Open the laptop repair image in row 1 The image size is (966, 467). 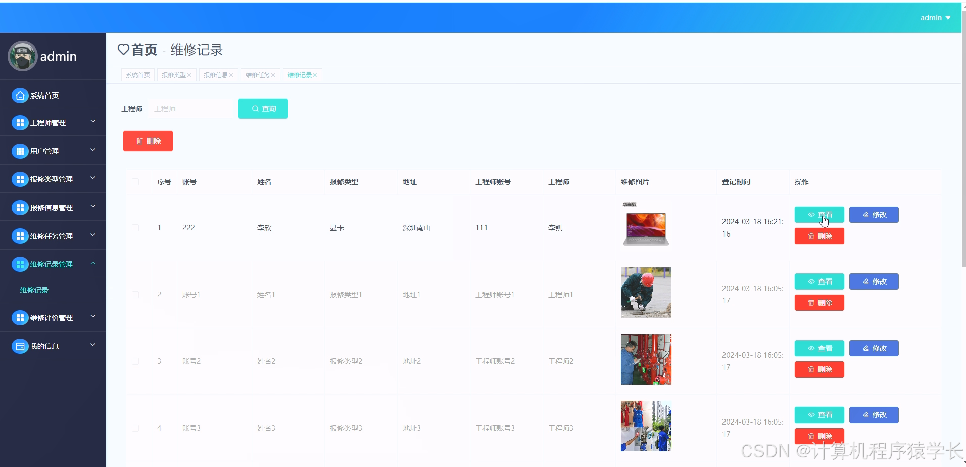pyautogui.click(x=645, y=227)
